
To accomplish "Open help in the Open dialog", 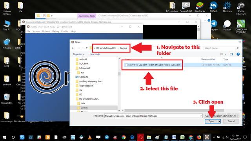I will (x=238, y=54).
